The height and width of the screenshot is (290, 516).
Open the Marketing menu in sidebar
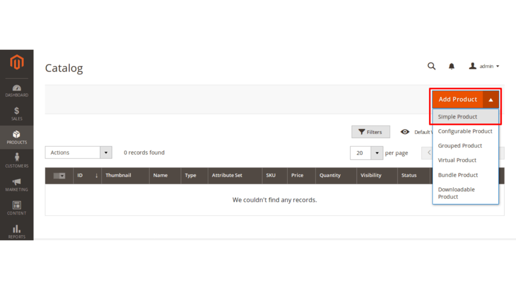(x=17, y=185)
